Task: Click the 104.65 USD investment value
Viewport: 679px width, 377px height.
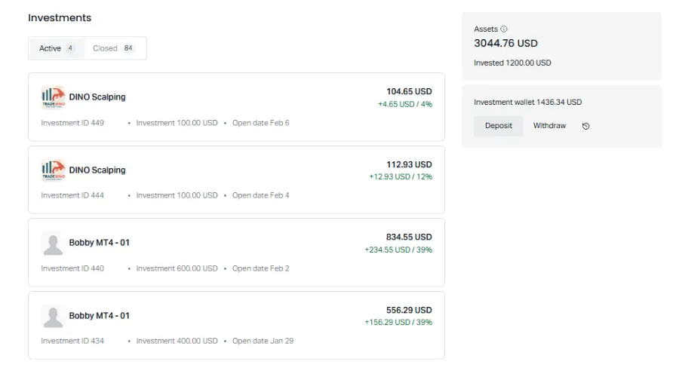Action: coord(409,91)
